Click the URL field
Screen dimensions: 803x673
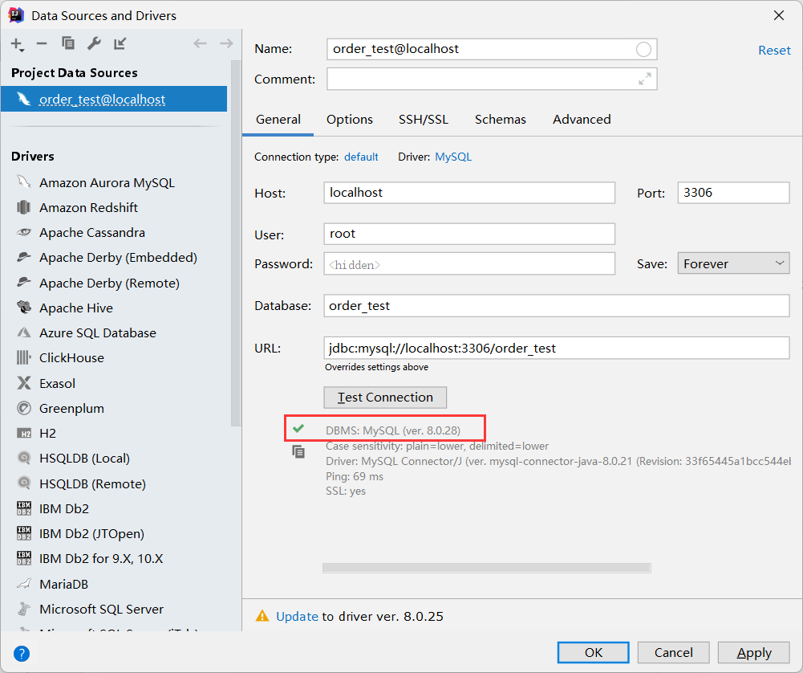[x=556, y=348]
